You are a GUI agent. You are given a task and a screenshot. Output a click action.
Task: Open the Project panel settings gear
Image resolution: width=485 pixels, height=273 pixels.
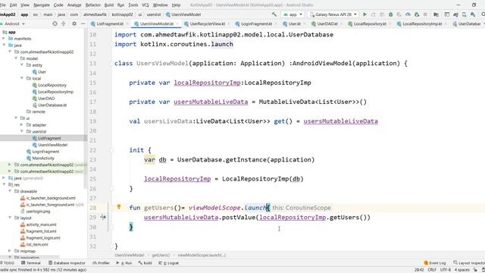pos(74,24)
